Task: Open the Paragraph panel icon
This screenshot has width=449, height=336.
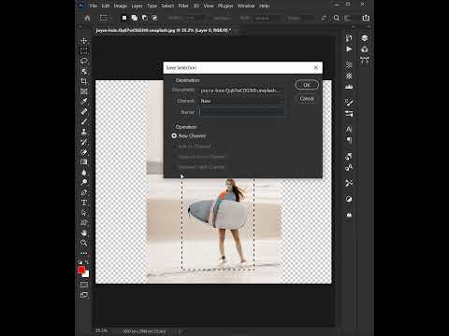Action: point(349,140)
